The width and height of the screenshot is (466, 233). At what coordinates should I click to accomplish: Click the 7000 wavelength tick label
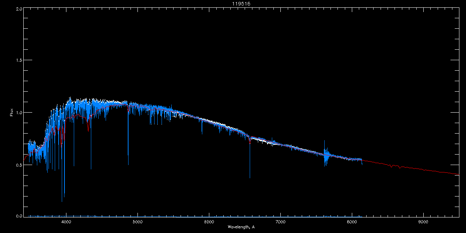[280, 222]
